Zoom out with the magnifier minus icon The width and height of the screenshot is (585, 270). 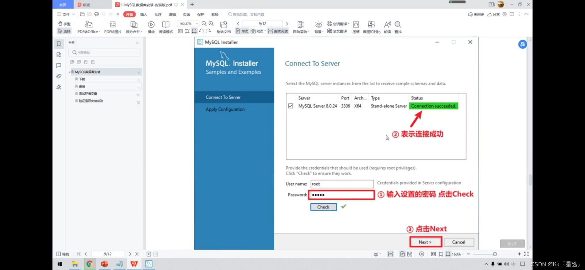[x=204, y=24]
